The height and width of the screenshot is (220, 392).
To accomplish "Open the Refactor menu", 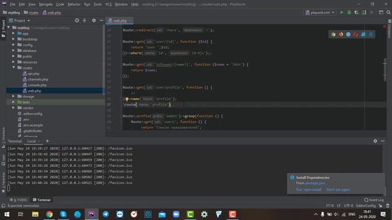I will point(74,4).
